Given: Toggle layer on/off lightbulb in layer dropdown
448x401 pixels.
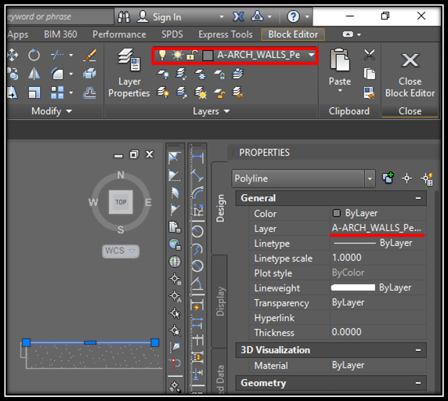Looking at the screenshot, I should 162,55.
